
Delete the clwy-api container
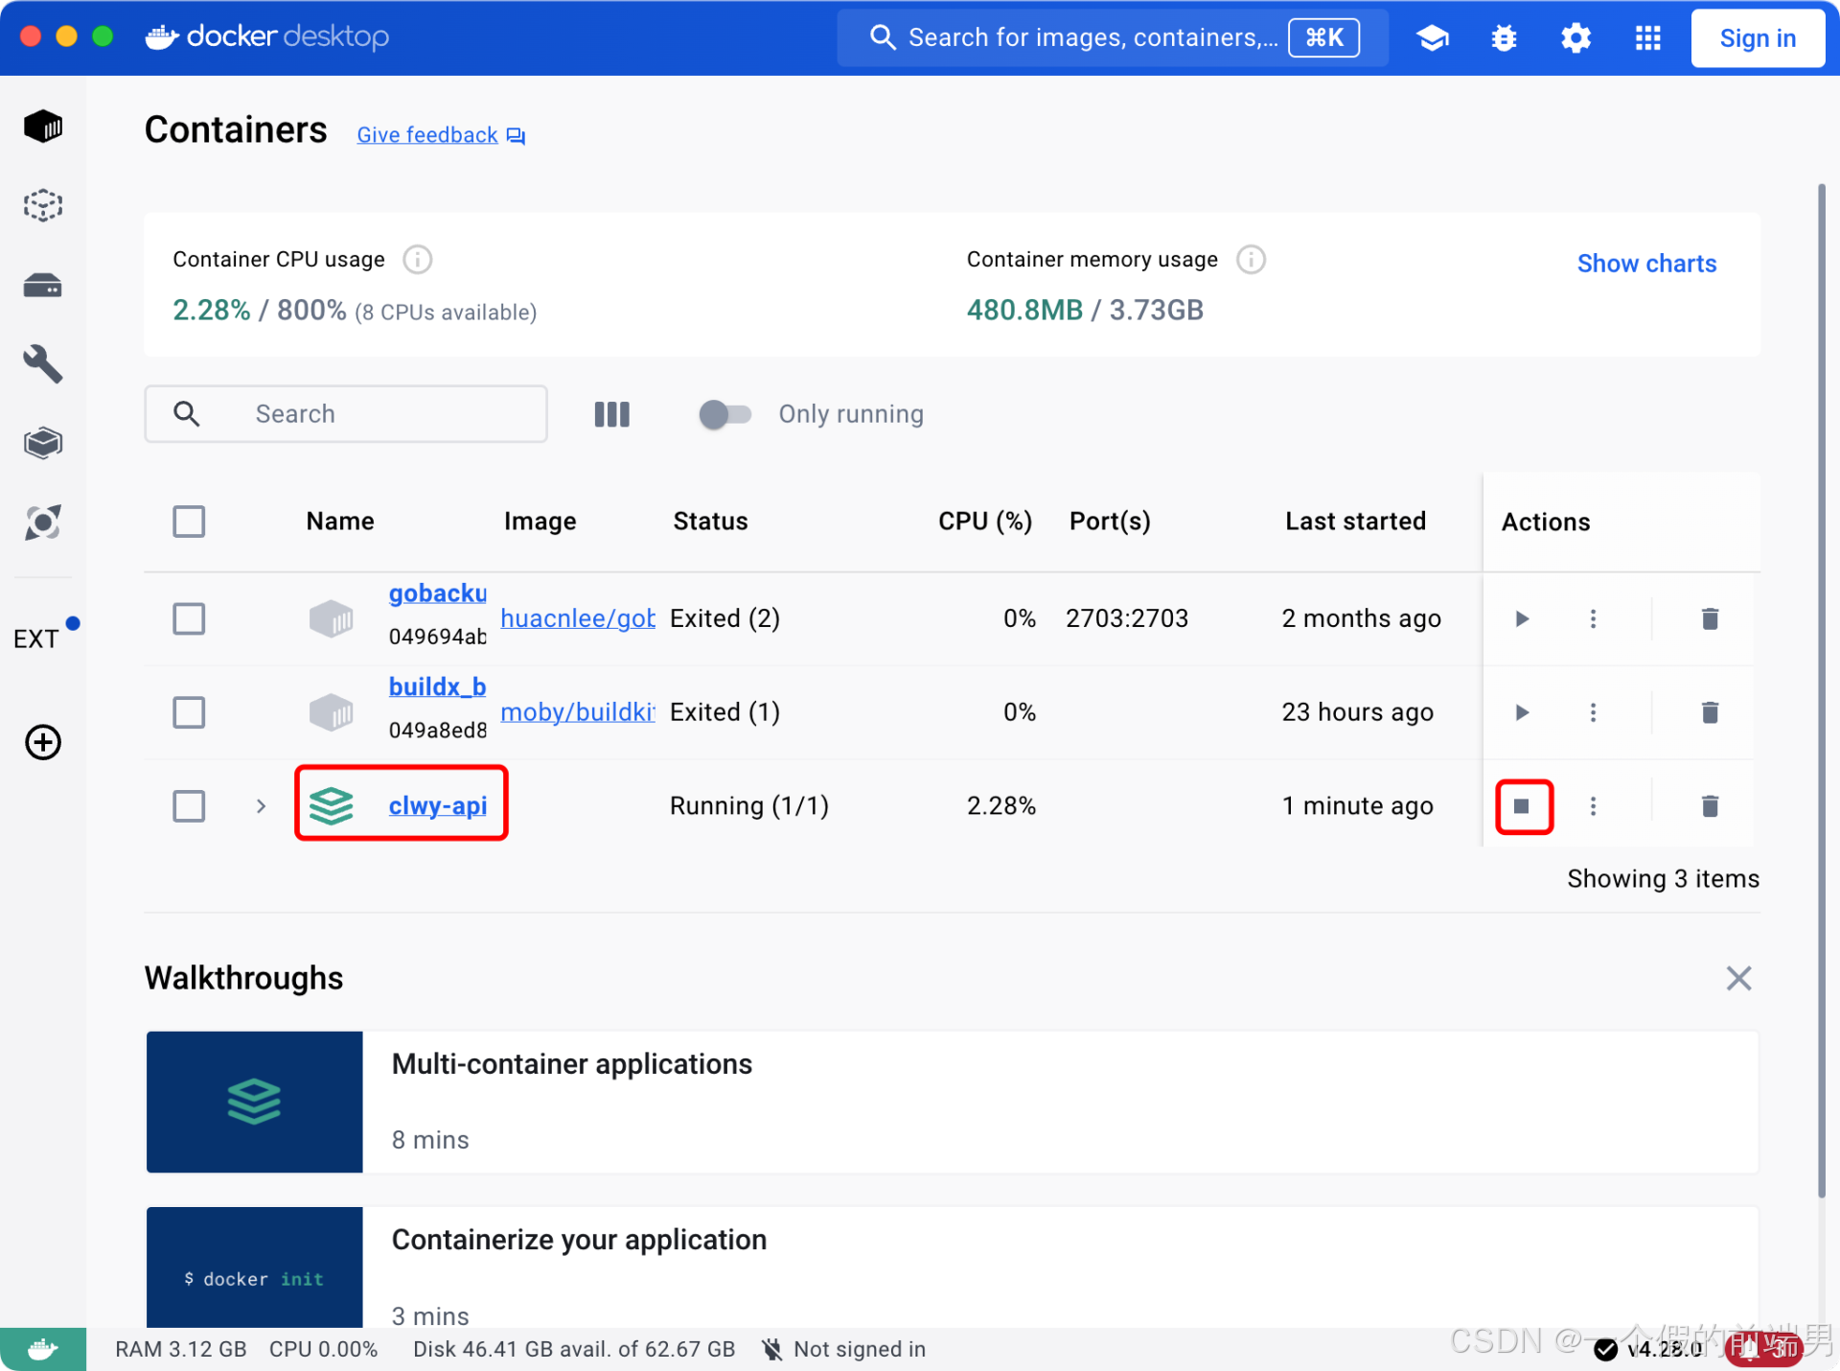pyautogui.click(x=1710, y=806)
